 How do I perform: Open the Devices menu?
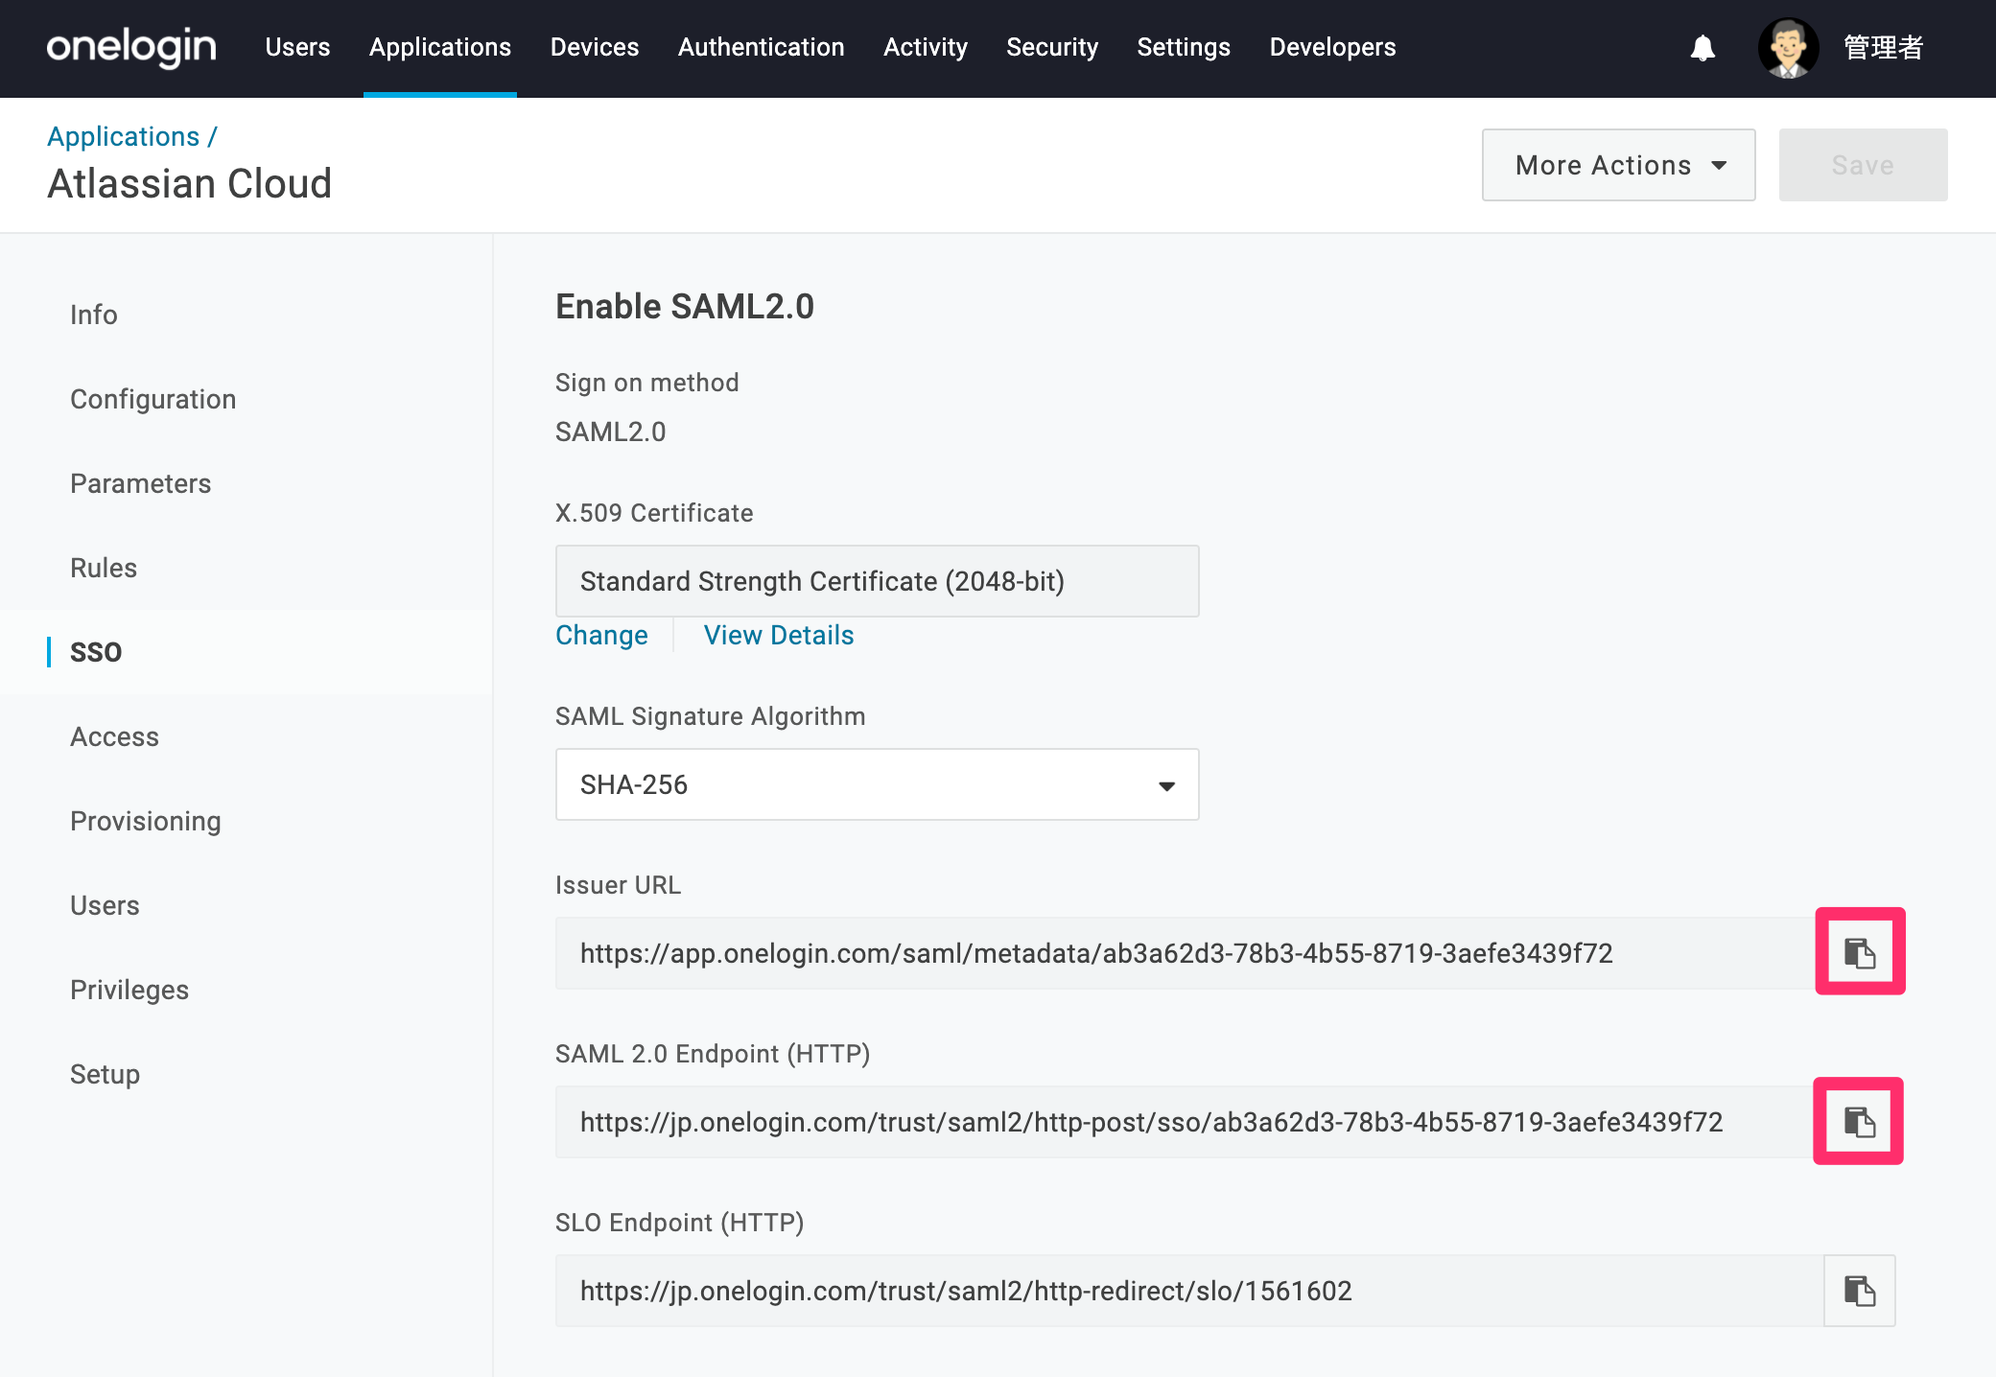[x=595, y=47]
